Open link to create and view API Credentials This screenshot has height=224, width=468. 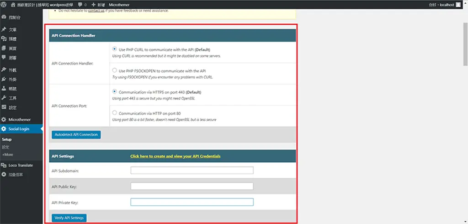[175, 156]
